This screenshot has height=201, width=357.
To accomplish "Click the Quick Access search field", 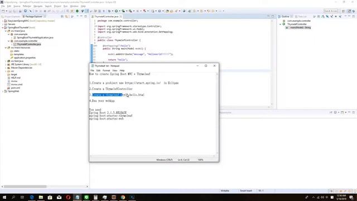I will point(331,11).
